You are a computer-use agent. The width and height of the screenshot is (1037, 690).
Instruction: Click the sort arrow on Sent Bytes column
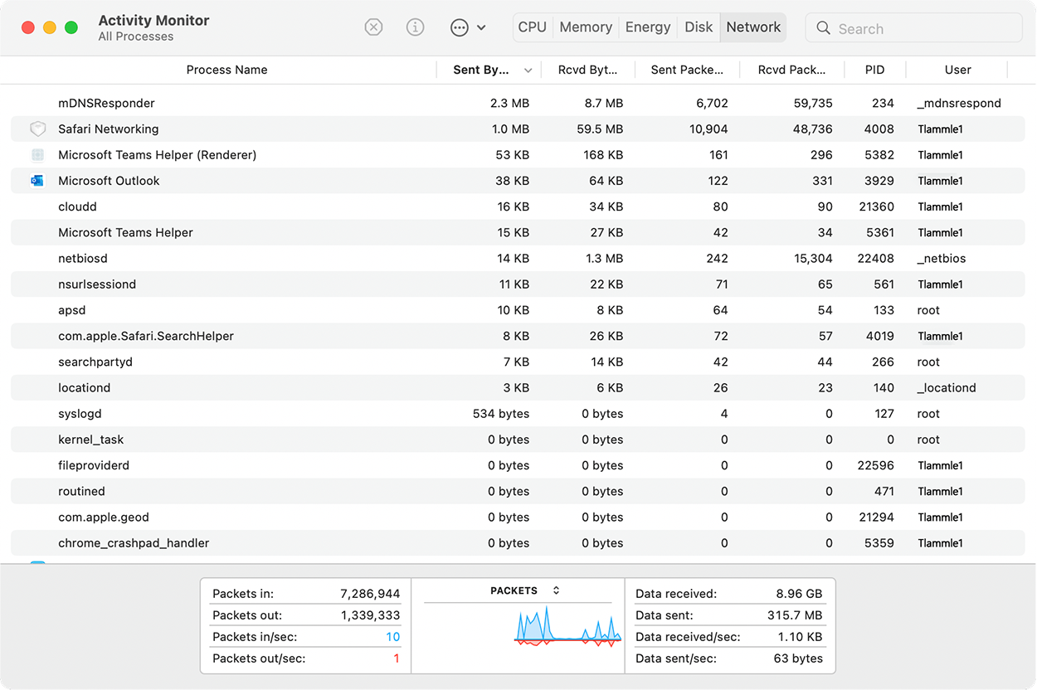[528, 70]
